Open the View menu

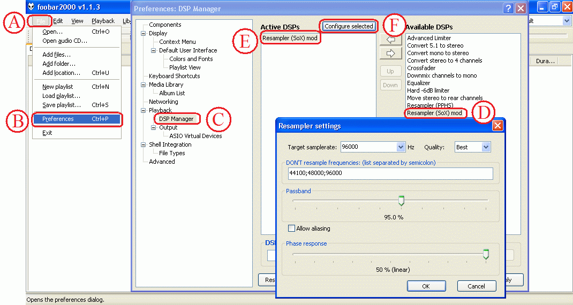(x=77, y=21)
